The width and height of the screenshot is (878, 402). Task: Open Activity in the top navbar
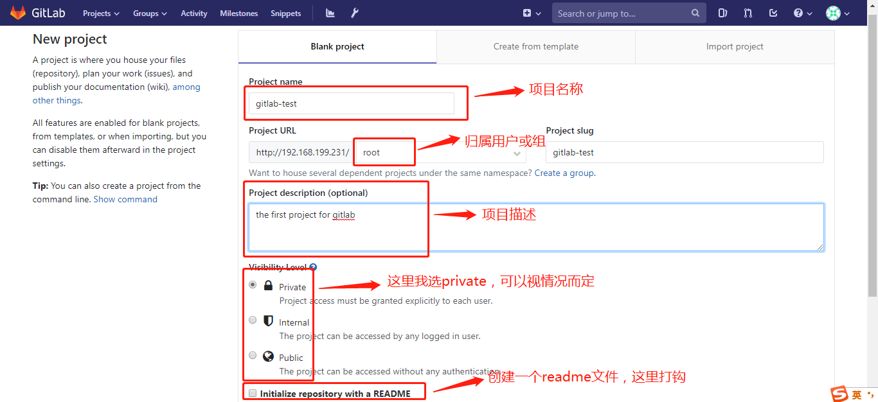click(x=194, y=13)
